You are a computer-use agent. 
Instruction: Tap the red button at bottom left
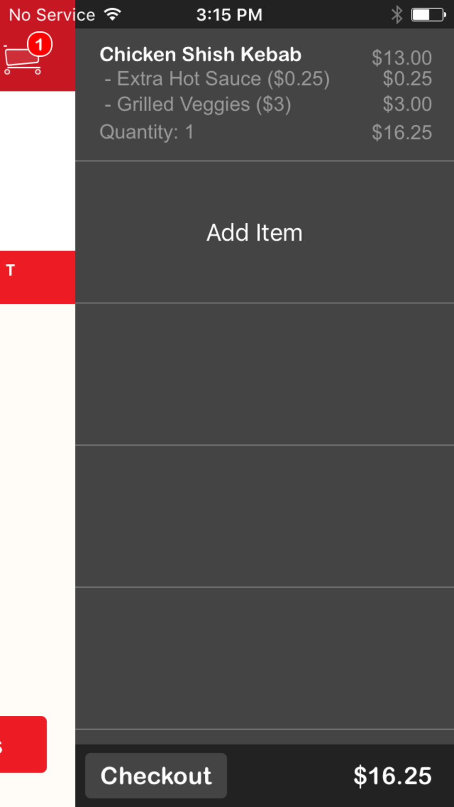pos(23,744)
